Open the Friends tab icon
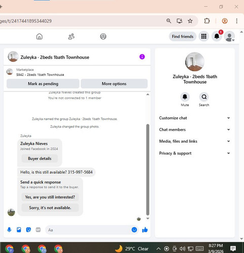Viewport: 244px width, 253px height. (71, 36)
